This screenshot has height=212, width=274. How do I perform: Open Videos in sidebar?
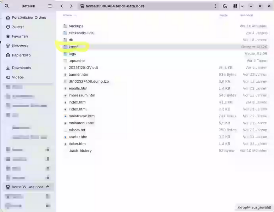pos(28,77)
